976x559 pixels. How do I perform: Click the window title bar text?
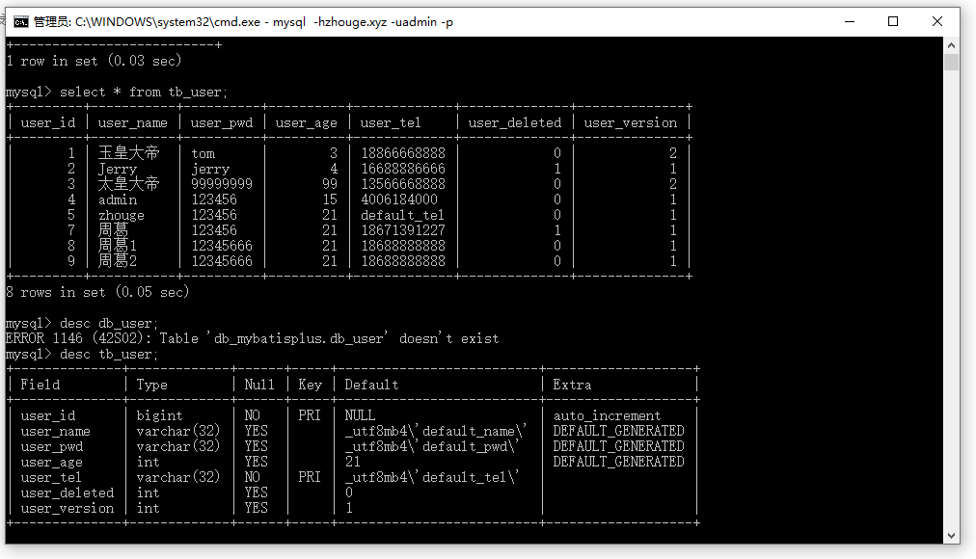click(243, 22)
